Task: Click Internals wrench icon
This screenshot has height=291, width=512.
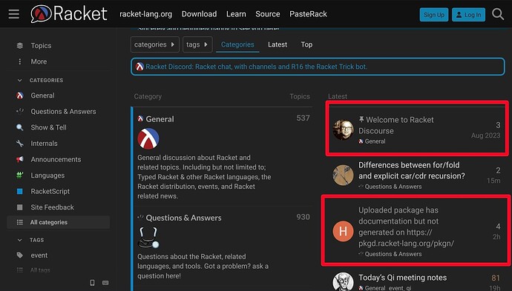Action: pyautogui.click(x=20, y=144)
